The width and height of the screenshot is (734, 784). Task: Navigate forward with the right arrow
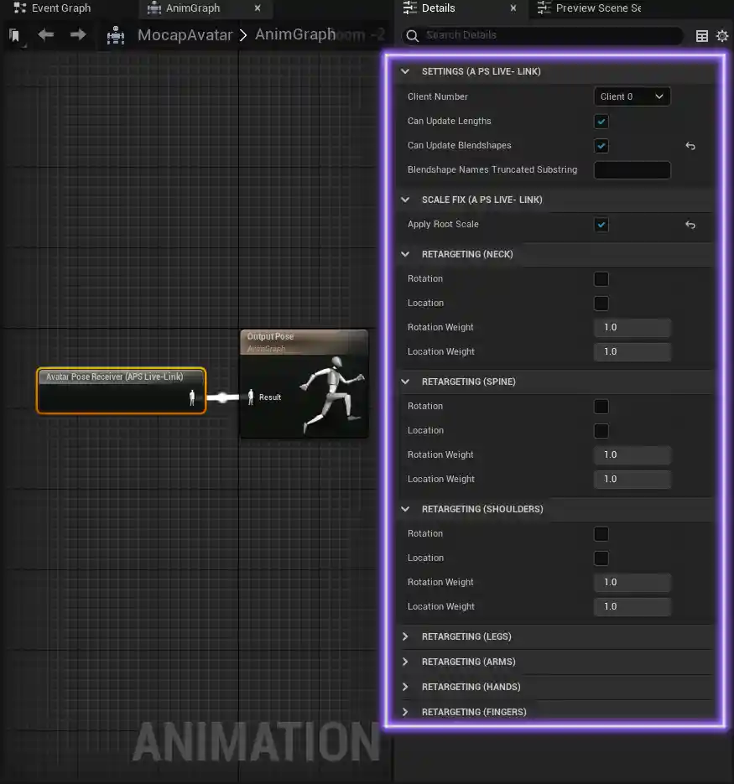click(78, 34)
